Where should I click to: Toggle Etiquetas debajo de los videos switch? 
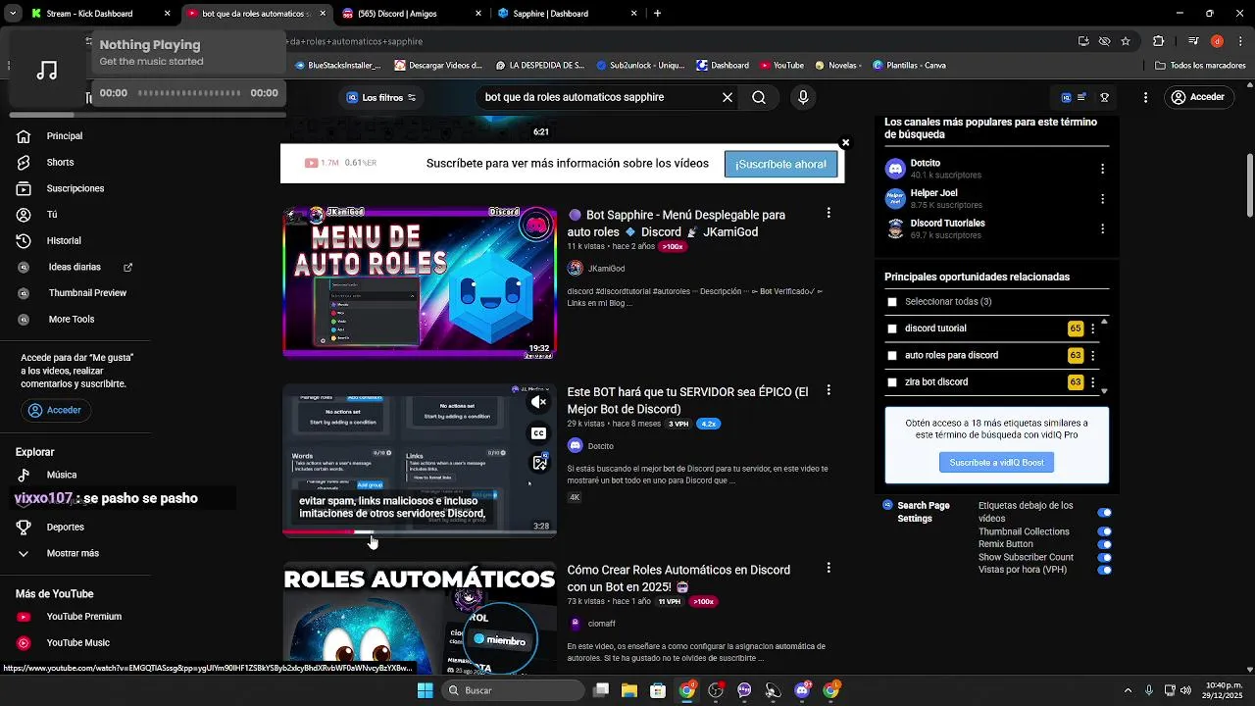click(1105, 512)
